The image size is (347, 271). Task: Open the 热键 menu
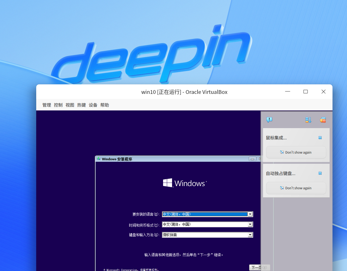click(81, 105)
